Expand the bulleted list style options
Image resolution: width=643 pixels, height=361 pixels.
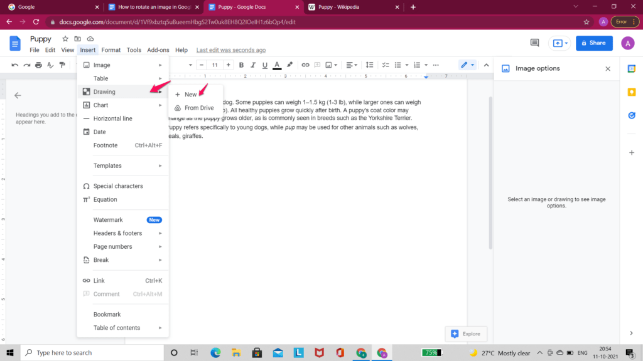[x=408, y=65]
